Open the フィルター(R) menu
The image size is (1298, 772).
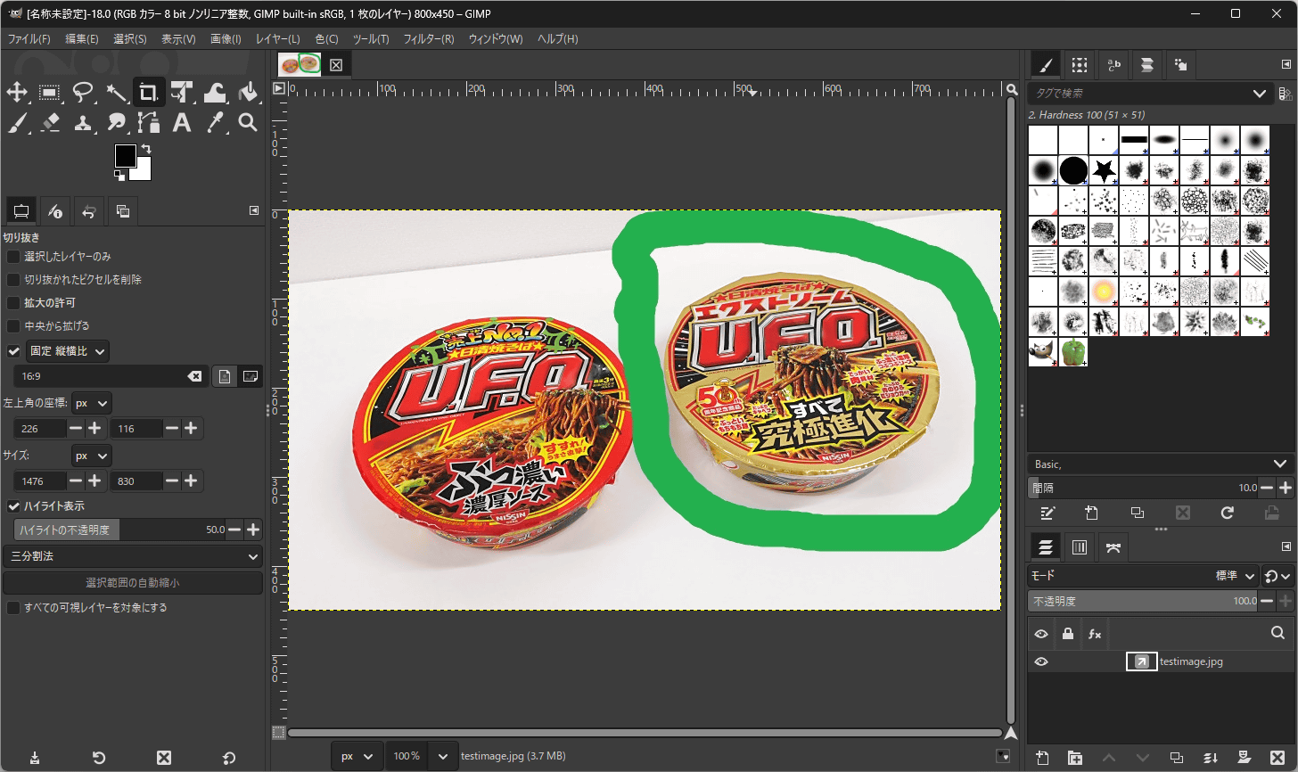429,39
